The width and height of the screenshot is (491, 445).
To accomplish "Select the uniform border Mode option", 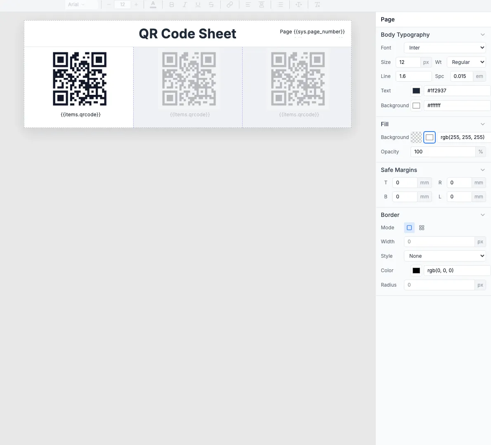I will point(409,227).
